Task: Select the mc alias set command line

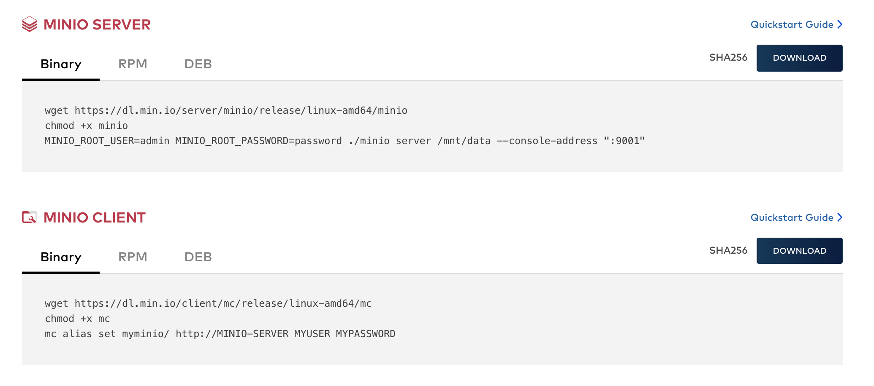Action: [x=220, y=333]
